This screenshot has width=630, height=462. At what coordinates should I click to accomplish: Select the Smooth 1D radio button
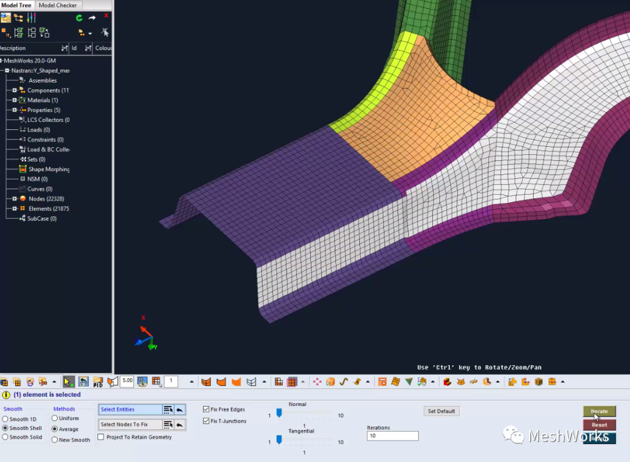pyautogui.click(x=5, y=419)
